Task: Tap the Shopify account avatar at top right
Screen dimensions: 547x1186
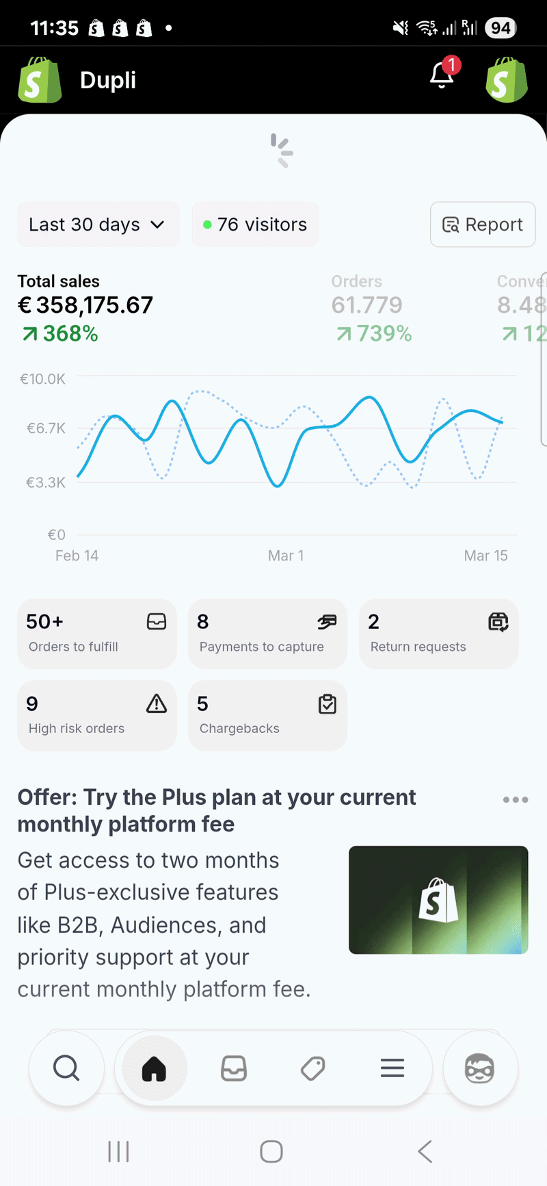Action: pos(507,80)
